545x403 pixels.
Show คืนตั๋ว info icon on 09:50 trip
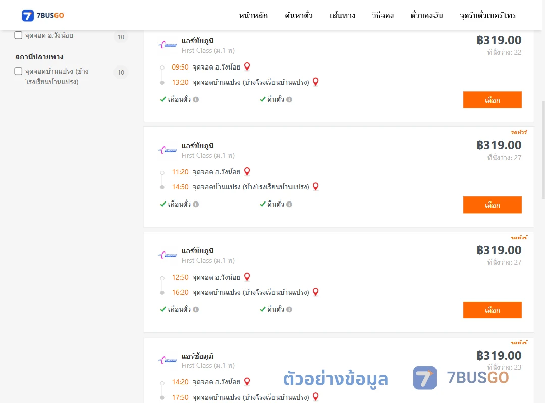289,100
